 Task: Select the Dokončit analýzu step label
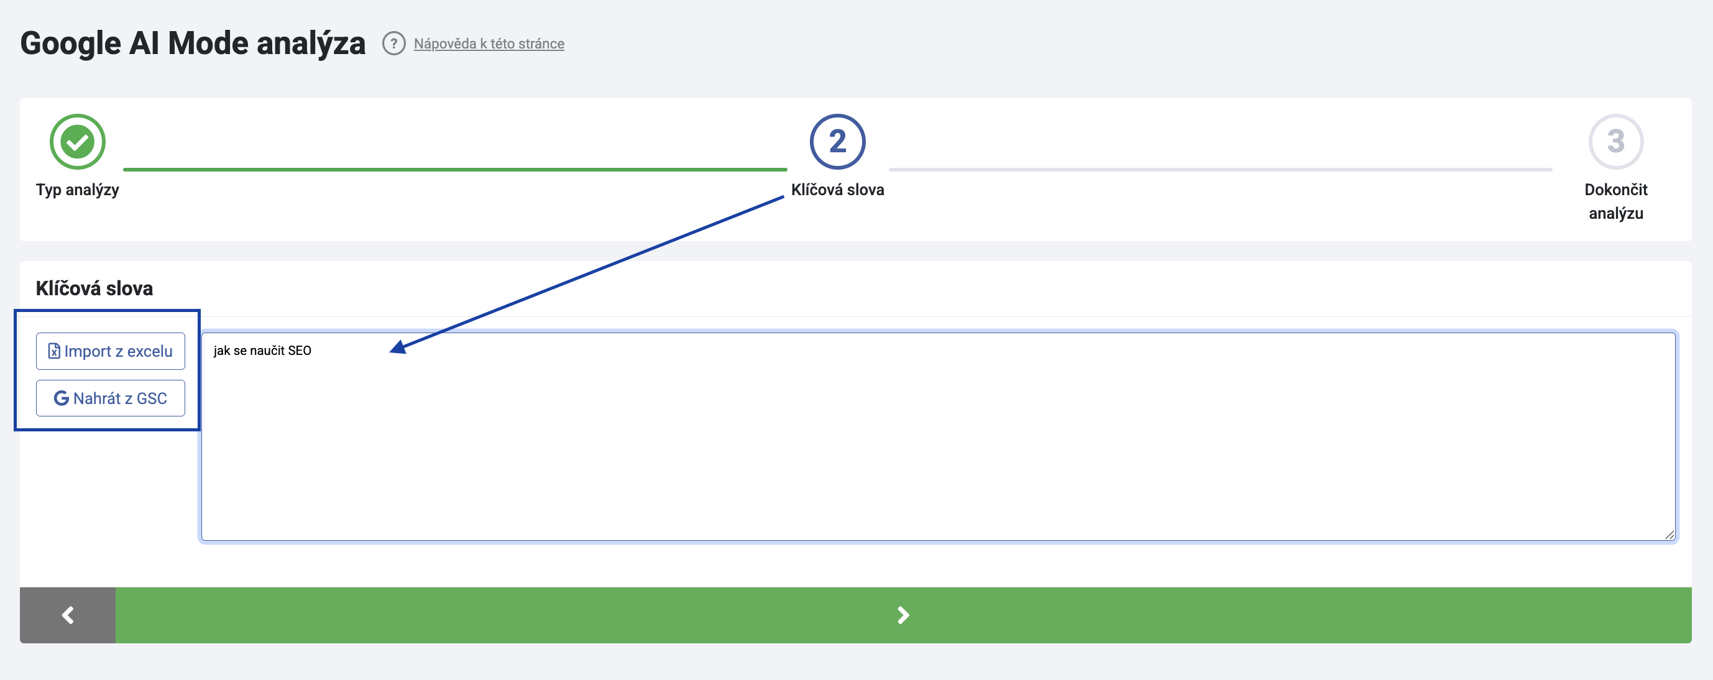pos(1615,201)
